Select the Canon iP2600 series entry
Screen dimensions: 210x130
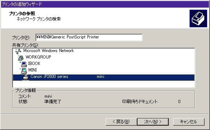tap(104, 78)
